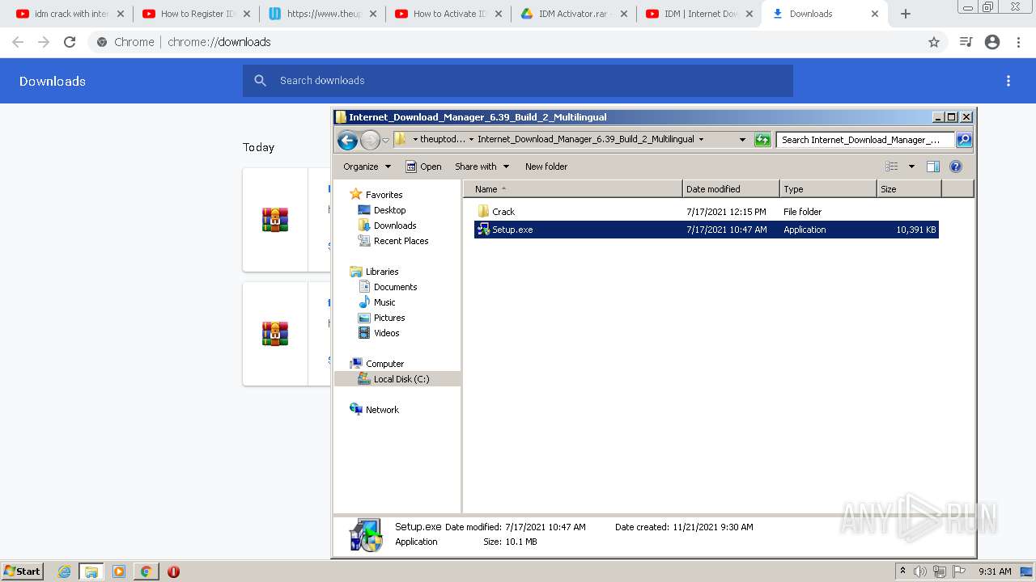Viewport: 1036px width, 582px height.
Task: Switch to theuptodate website tab
Action: (323, 14)
